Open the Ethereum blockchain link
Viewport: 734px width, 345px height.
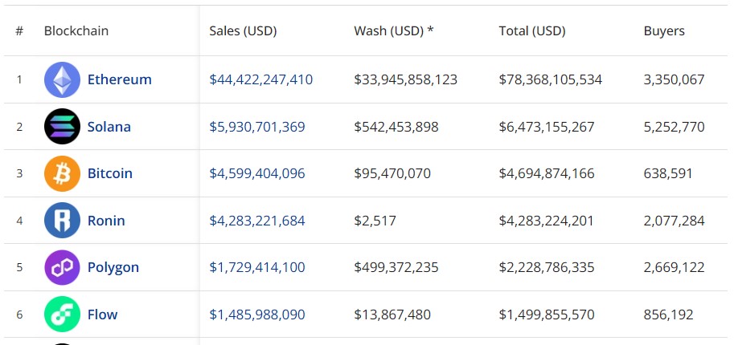click(x=119, y=79)
